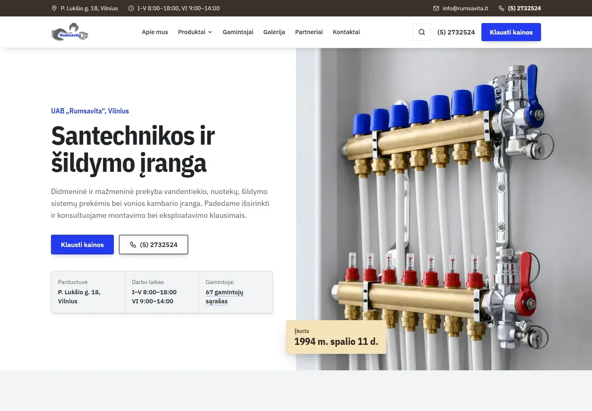Click the Įkurta 1994 m. spalio 11 d. badge
Screen dimensions: 592x411
tap(336, 337)
